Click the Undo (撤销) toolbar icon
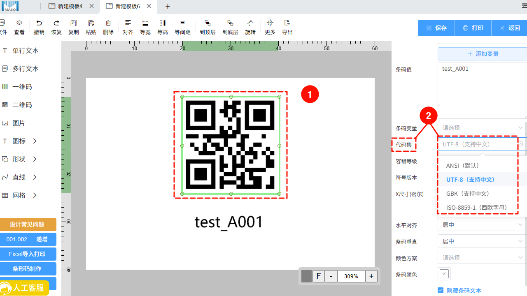The width and height of the screenshot is (527, 296). 39,23
